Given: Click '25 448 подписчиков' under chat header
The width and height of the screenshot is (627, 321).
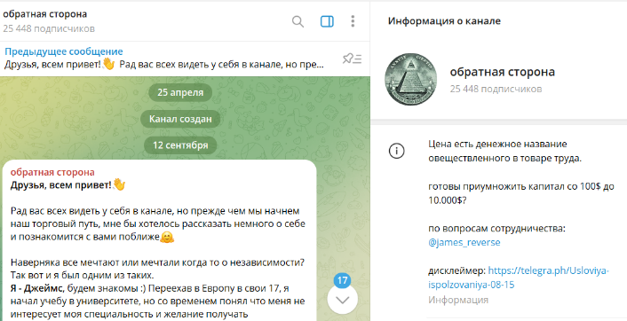Looking at the screenshot, I should 49,28.
